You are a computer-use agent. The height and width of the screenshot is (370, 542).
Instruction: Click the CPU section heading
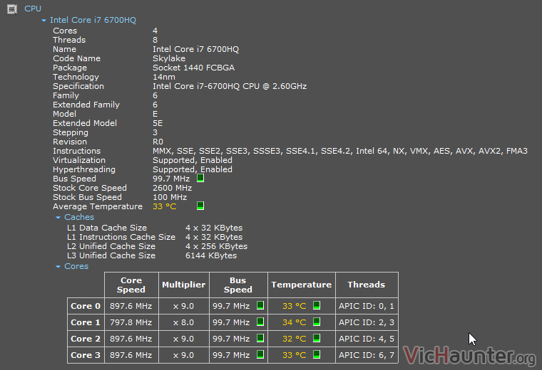point(33,9)
